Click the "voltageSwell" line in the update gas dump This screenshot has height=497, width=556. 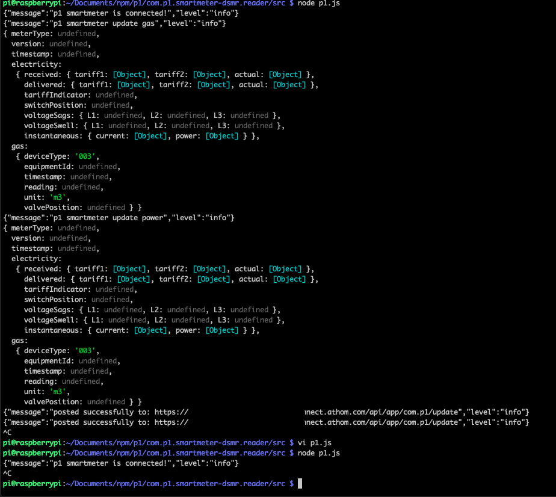coord(154,126)
